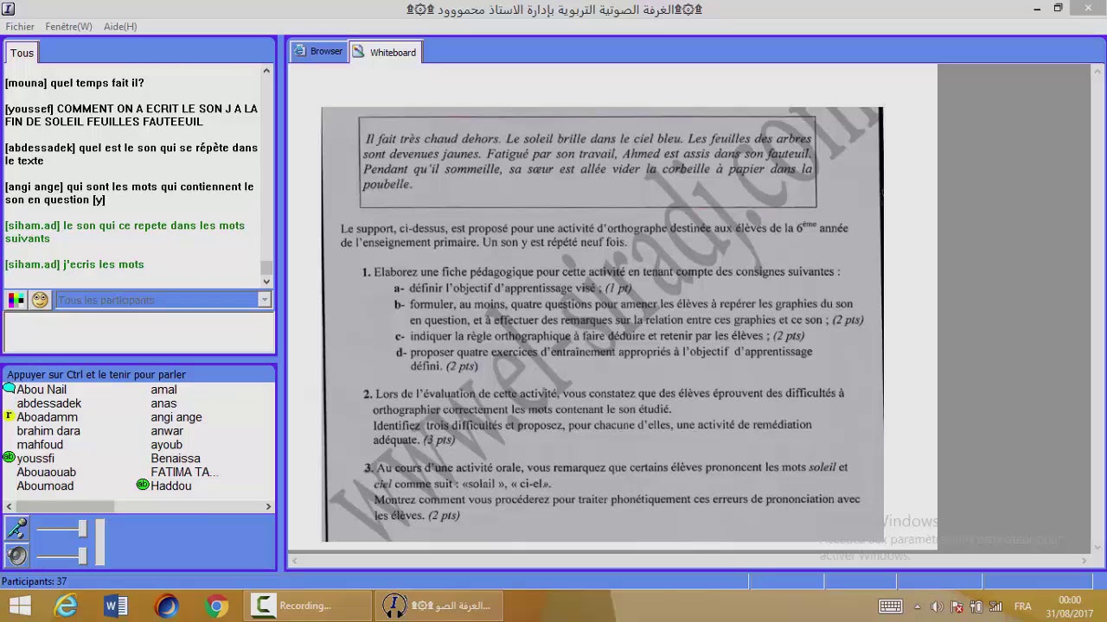Viewport: 1107px width, 622px height.
Task: Click the message '[mouna] quel temps fait il?'
Action: tap(74, 83)
